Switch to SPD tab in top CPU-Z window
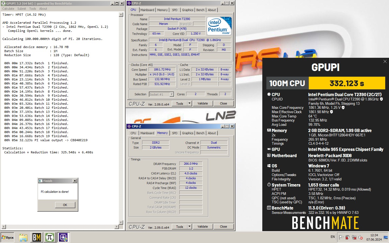389x243 pixels. [175, 10]
